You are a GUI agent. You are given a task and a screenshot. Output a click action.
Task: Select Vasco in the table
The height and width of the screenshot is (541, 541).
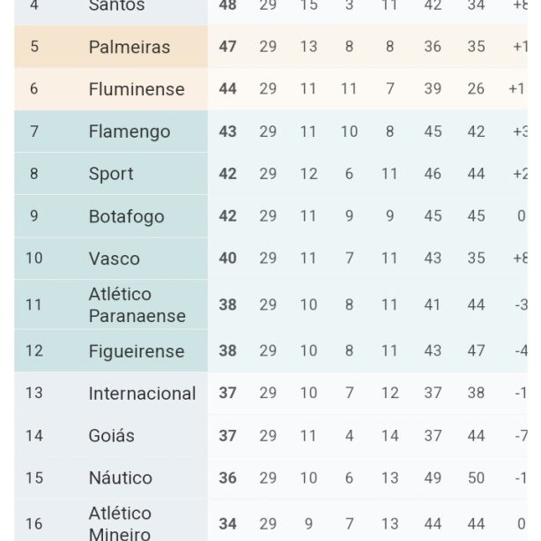(x=114, y=259)
